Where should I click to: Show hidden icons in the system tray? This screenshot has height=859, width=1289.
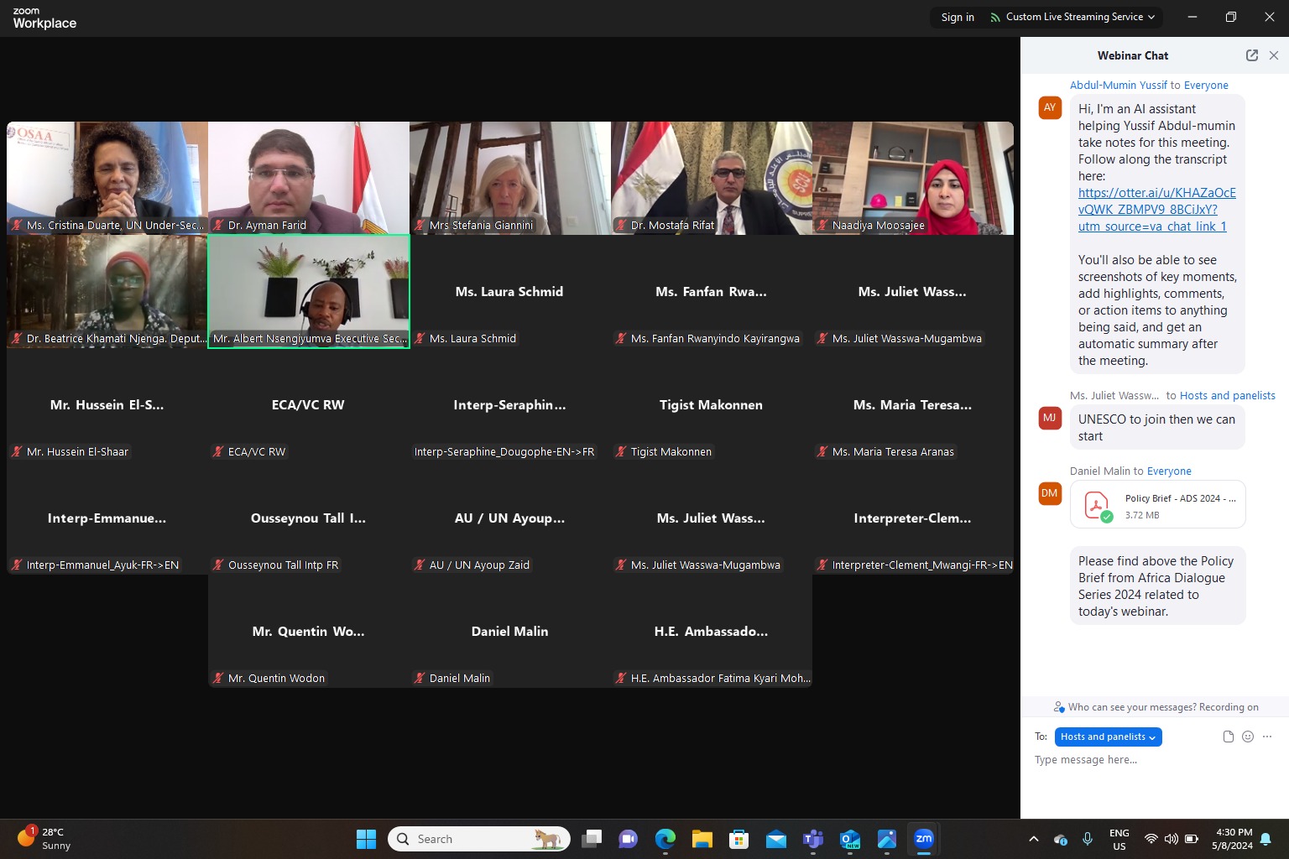coord(1034,839)
